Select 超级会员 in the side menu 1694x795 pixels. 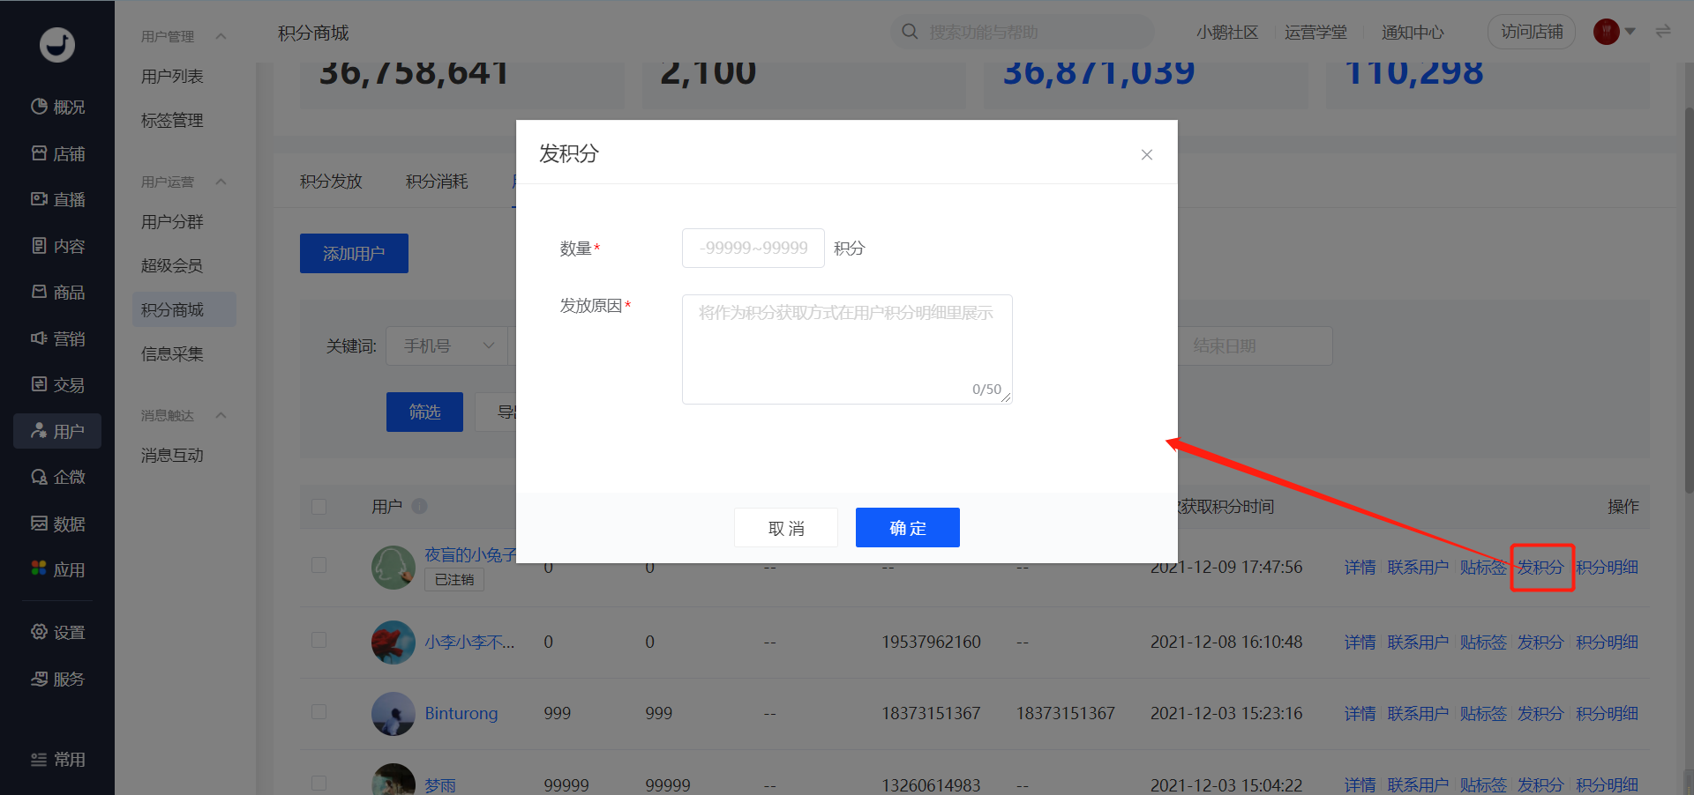172,265
